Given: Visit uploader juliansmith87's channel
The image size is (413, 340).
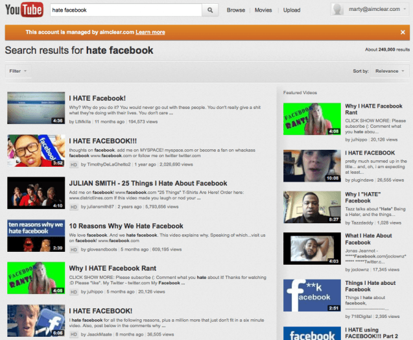Looking at the screenshot, I should tap(100, 207).
